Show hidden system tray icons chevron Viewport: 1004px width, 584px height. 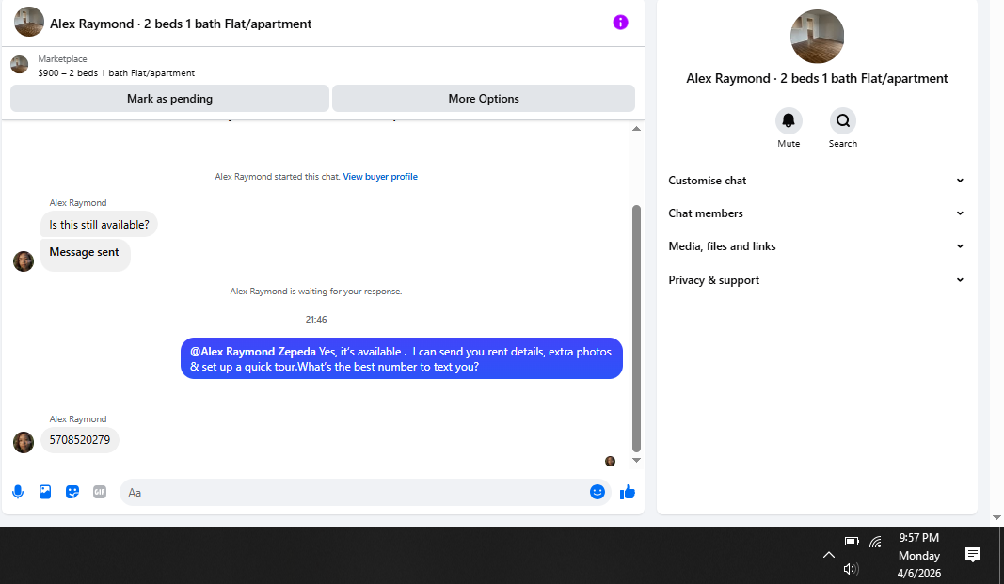point(829,555)
